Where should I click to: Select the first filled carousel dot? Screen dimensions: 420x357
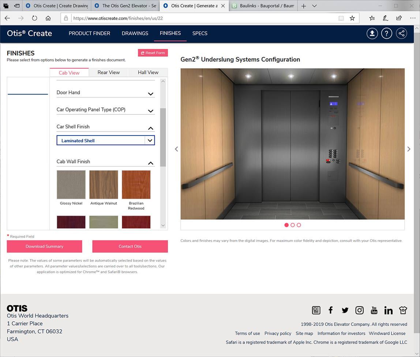tap(286, 225)
